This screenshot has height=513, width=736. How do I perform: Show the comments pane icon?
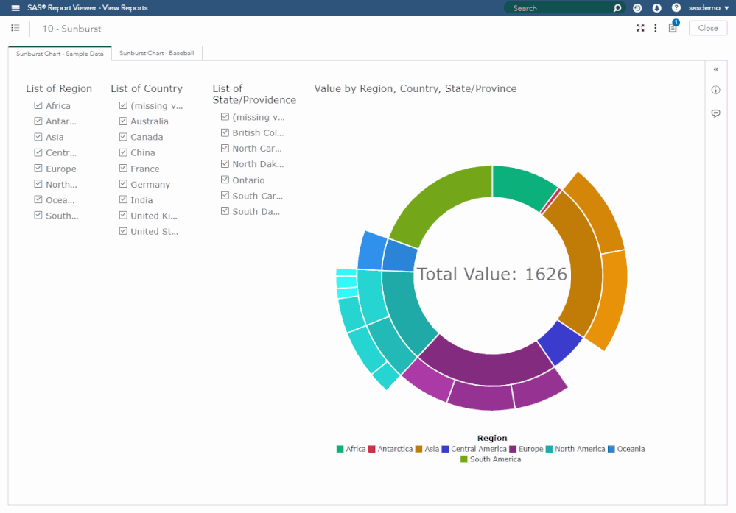pos(715,113)
